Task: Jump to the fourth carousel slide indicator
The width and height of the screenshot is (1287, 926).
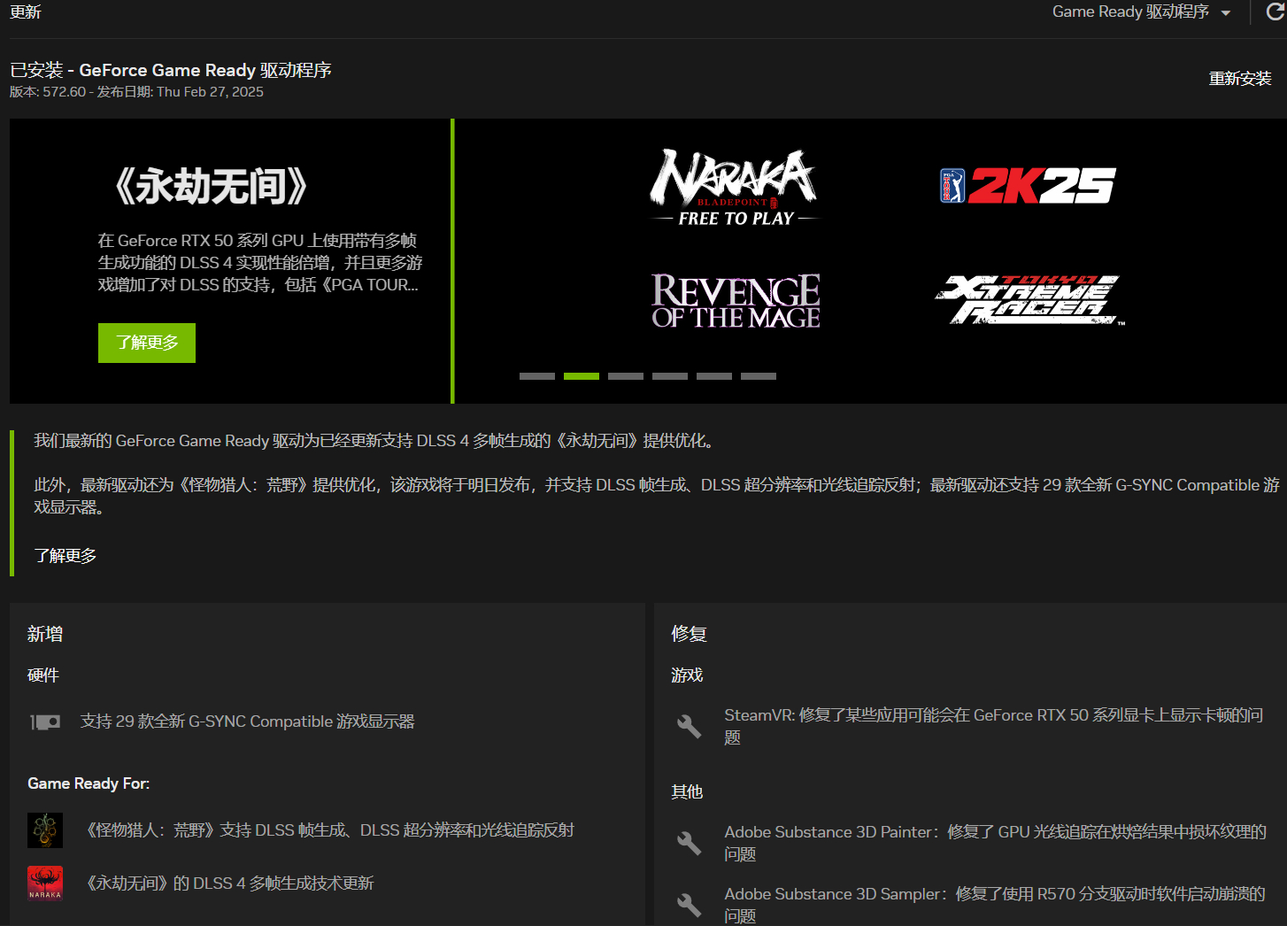Action: (x=670, y=376)
